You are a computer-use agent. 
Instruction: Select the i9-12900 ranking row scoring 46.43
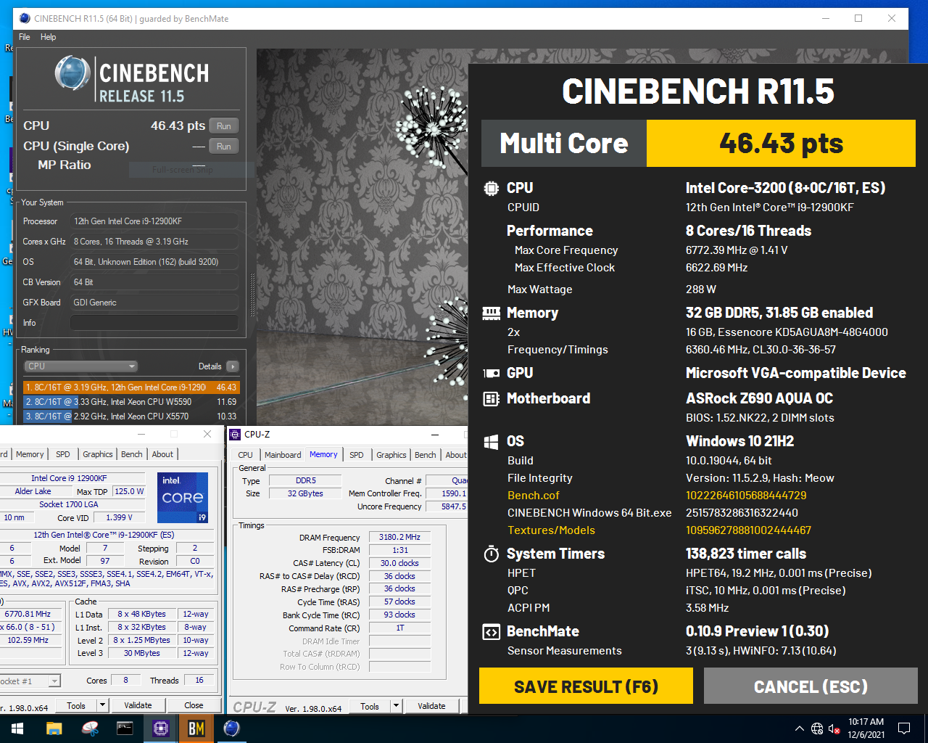click(131, 387)
